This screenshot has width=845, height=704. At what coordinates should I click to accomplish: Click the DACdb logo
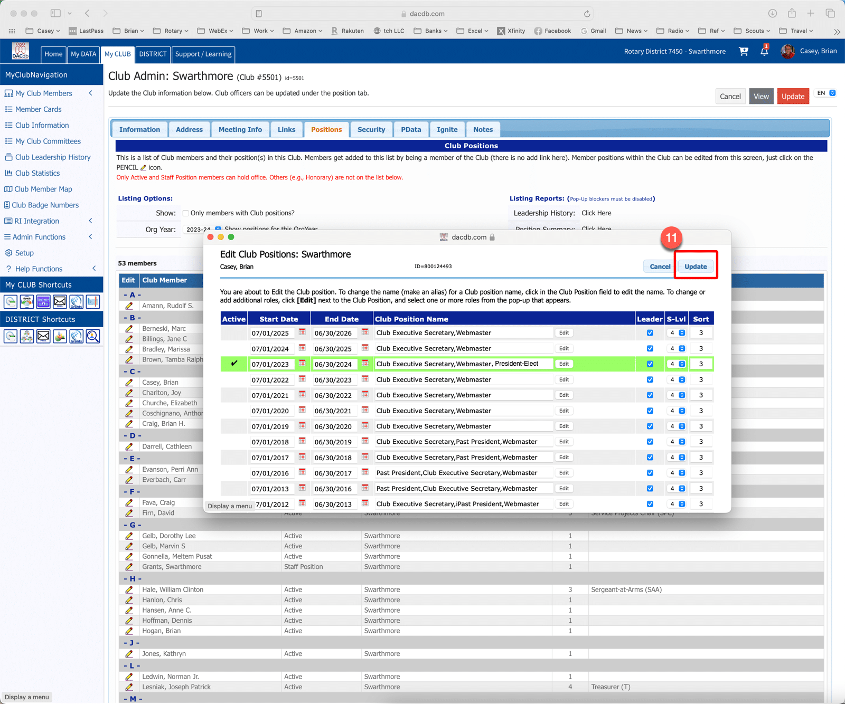(21, 51)
